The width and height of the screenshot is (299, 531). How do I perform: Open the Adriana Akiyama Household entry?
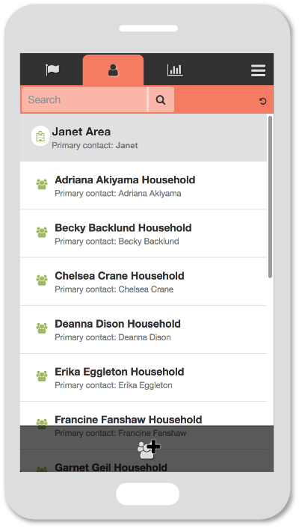pyautogui.click(x=144, y=185)
